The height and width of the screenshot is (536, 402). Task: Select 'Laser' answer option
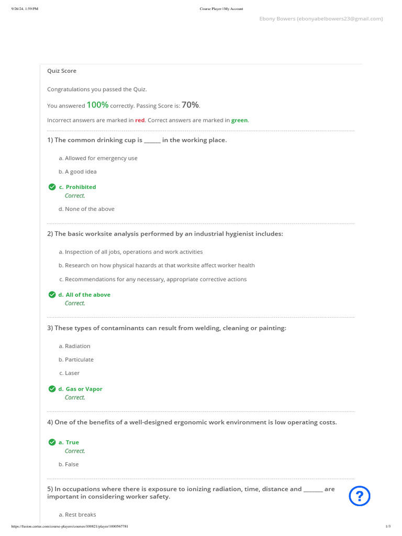point(69,373)
